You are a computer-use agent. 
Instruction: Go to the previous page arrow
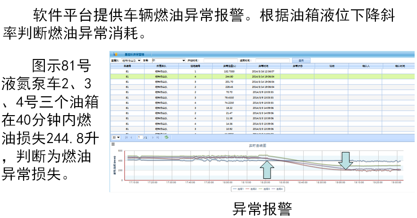click(131, 137)
